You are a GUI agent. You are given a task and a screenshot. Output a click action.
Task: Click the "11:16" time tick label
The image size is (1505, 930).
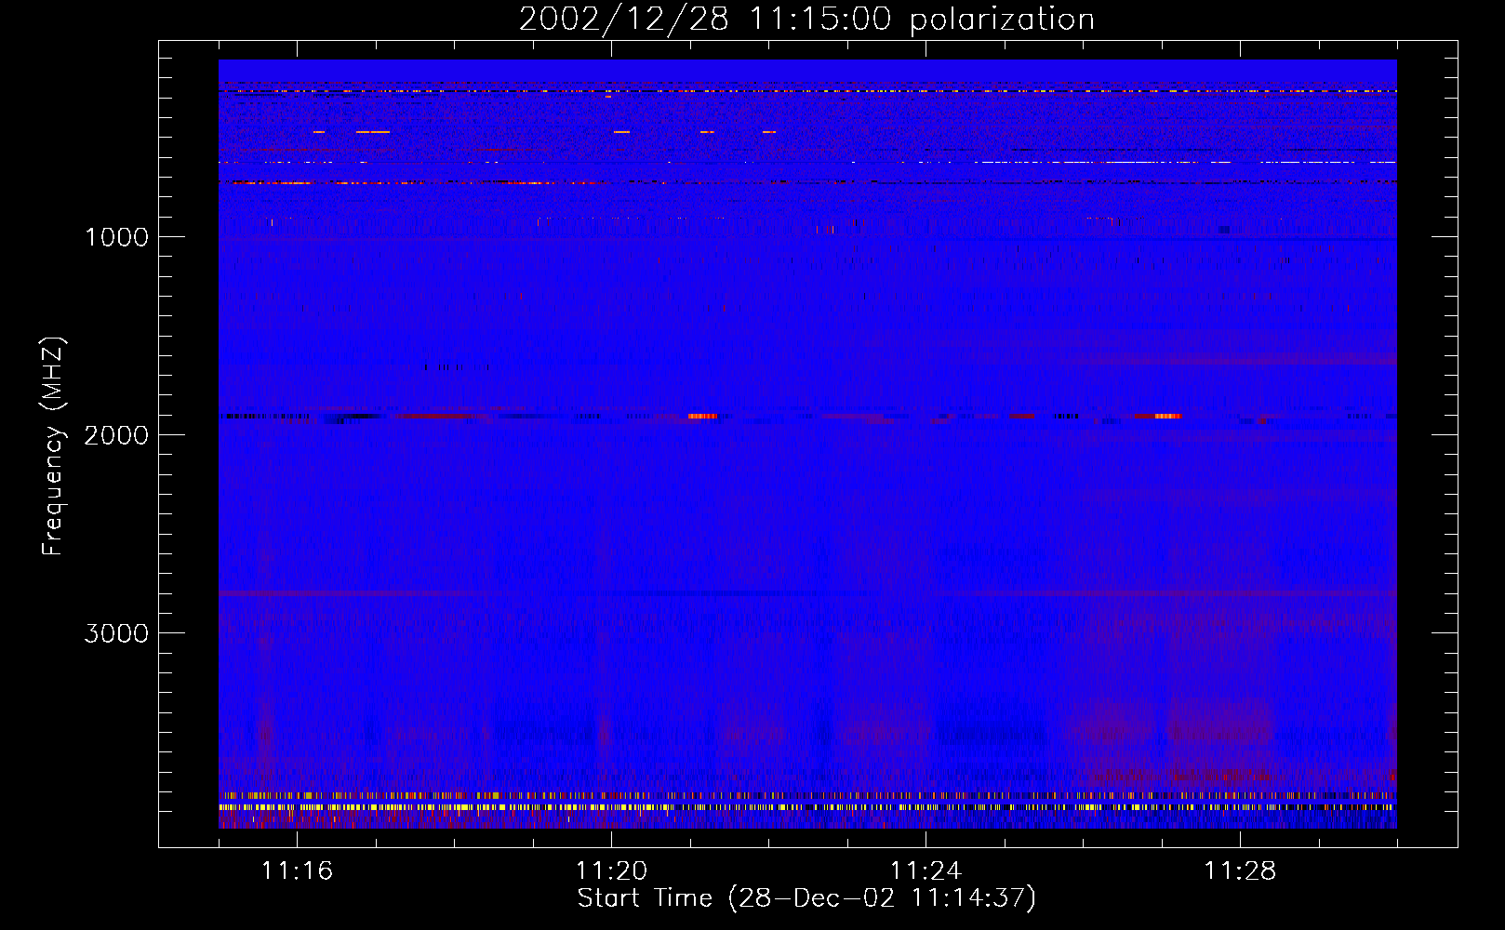click(x=297, y=871)
